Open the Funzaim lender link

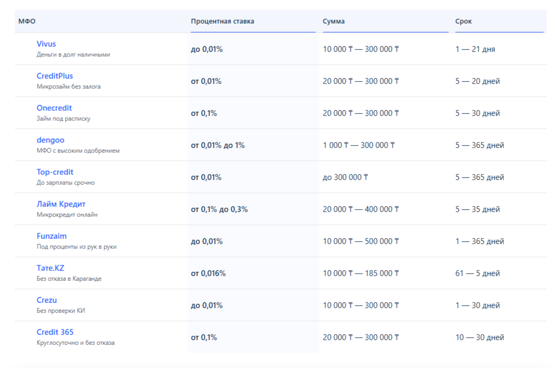(x=51, y=236)
